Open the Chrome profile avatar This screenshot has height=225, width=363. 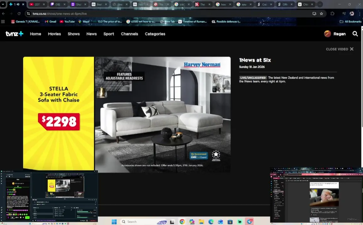[x=352, y=14]
